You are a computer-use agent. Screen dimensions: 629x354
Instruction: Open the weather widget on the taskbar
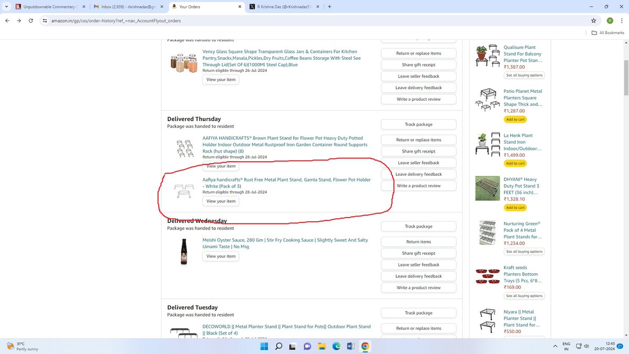click(x=23, y=346)
